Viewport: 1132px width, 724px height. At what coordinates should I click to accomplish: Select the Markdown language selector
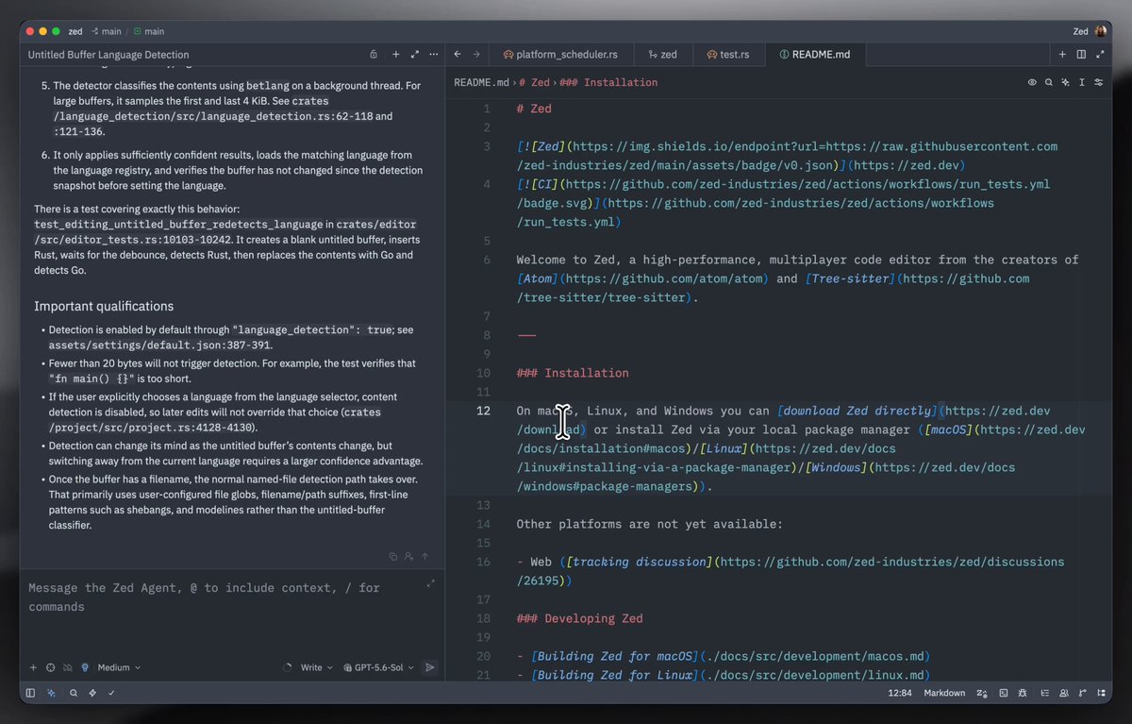point(944,693)
